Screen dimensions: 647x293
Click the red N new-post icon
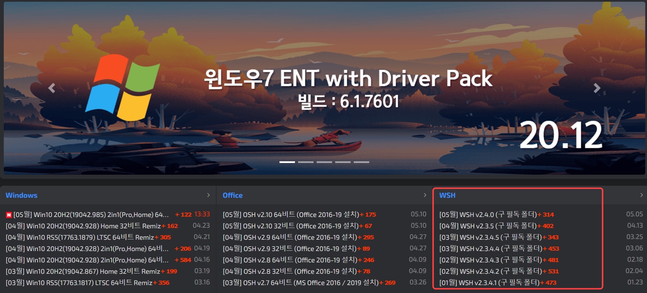9,215
